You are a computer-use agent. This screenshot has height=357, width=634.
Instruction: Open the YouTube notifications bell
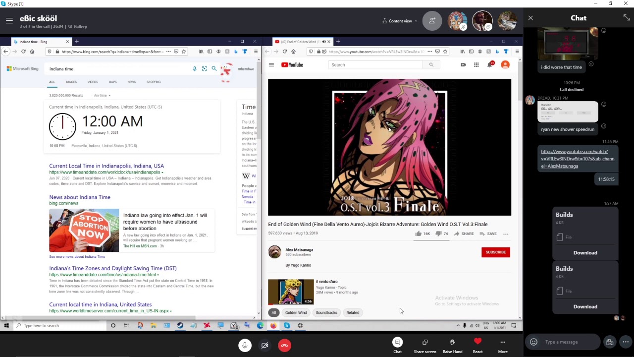tap(490, 65)
